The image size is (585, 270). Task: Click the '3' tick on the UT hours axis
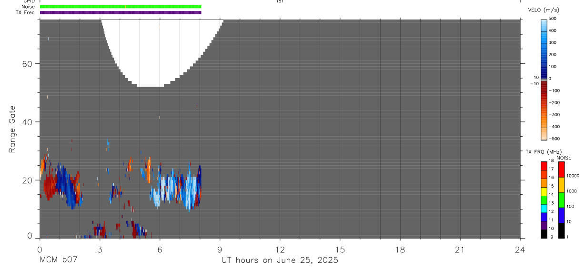click(100, 249)
